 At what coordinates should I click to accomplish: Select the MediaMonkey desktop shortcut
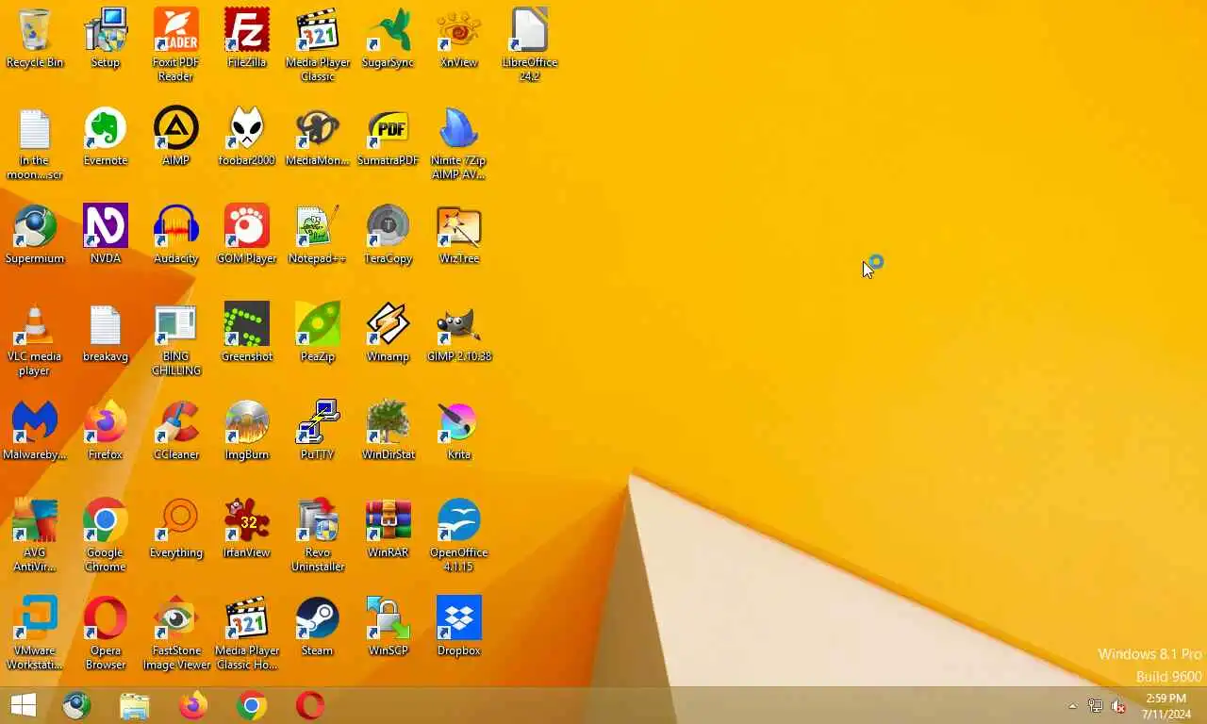[x=318, y=137]
